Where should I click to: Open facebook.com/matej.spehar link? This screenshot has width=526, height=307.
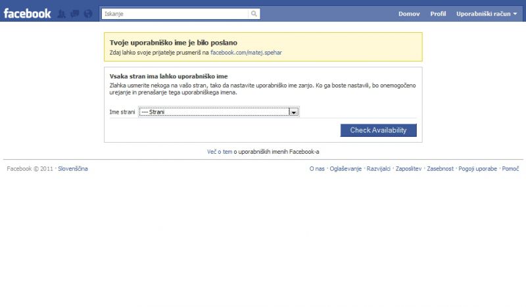[246, 53]
